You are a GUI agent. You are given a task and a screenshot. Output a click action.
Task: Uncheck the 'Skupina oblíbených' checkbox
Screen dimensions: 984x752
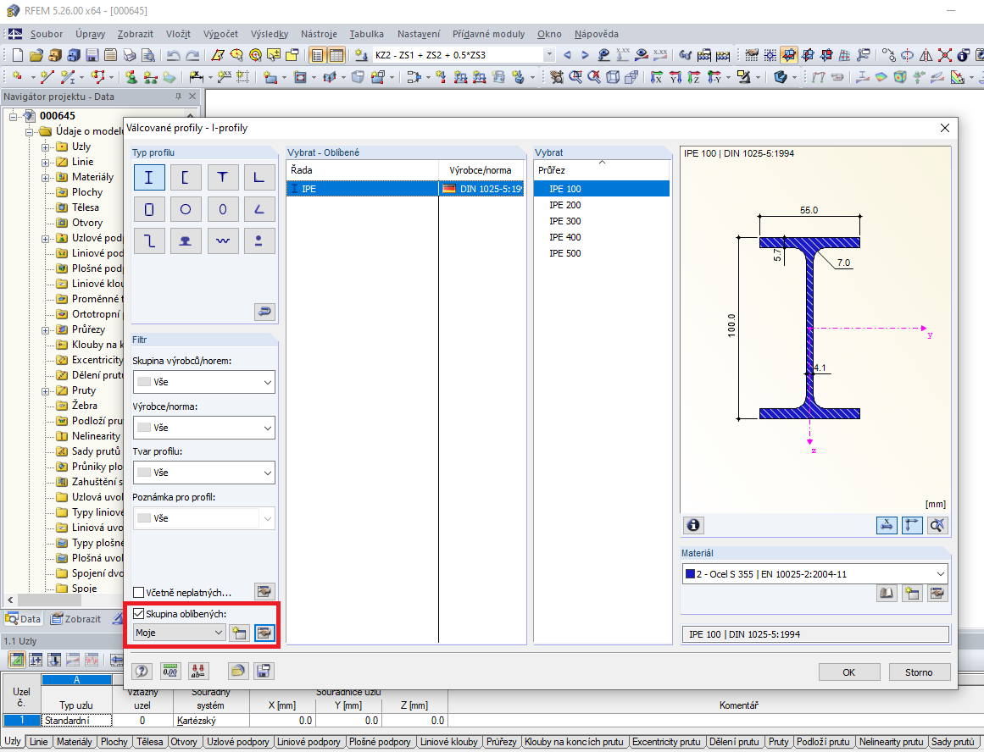pyautogui.click(x=139, y=614)
